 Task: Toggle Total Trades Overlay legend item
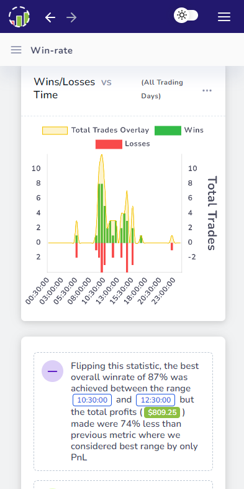pyautogui.click(x=96, y=131)
